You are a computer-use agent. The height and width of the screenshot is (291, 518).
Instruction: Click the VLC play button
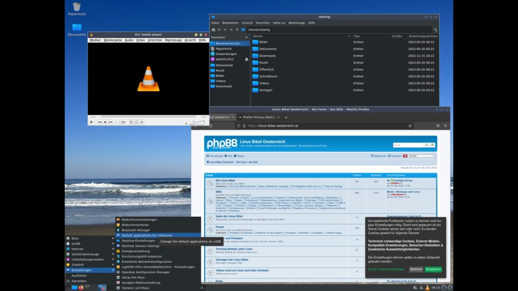[92, 122]
